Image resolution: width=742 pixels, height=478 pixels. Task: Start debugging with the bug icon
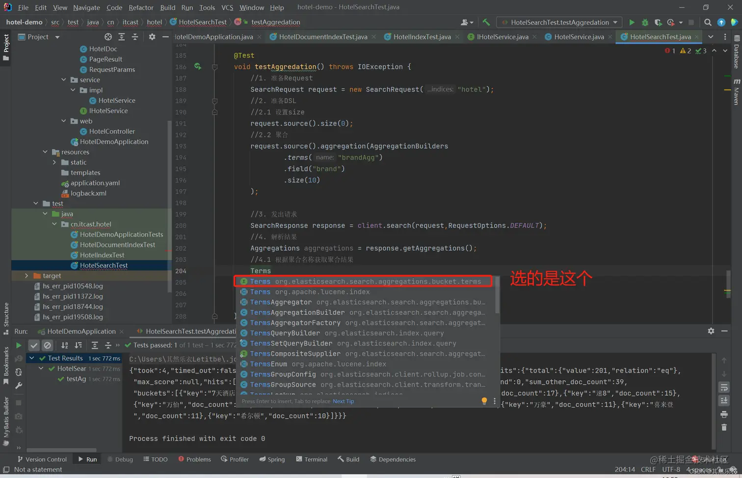(645, 22)
